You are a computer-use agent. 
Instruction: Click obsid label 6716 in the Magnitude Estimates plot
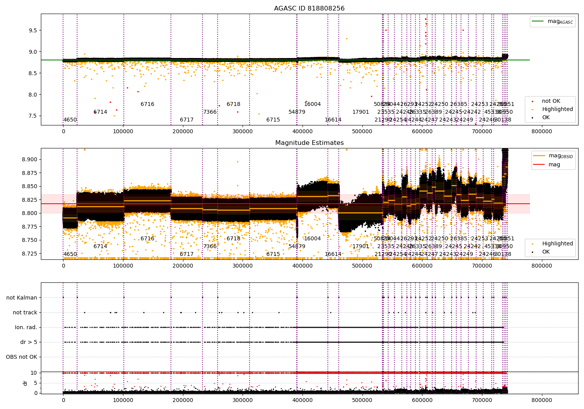(148, 239)
